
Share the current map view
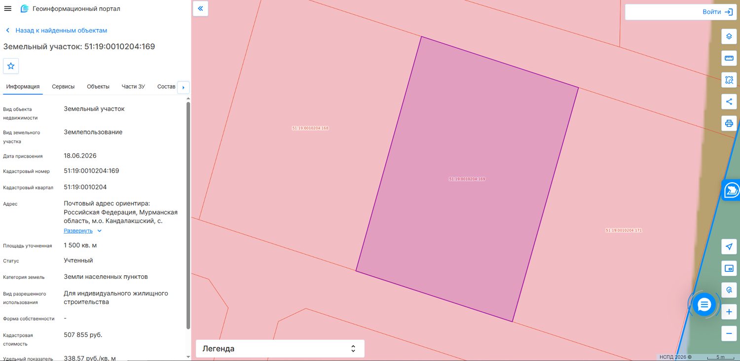[x=729, y=101]
